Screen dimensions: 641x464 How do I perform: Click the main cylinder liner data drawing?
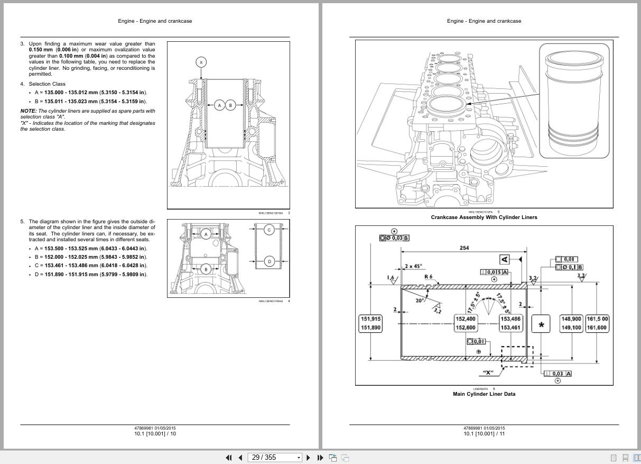(484, 305)
